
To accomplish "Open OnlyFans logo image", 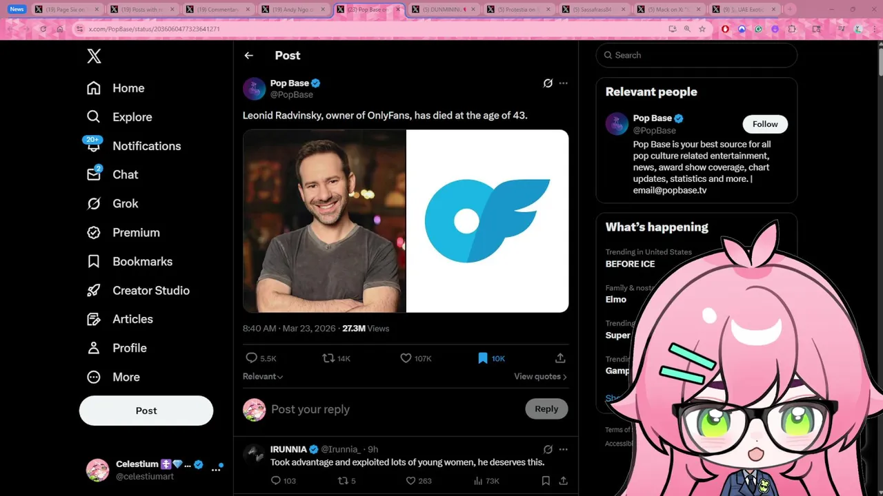I will 488,221.
